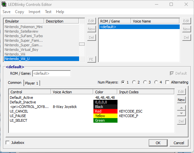194x153 pixels.
Task: Move control down with the down arrow button
Action: tap(181, 113)
